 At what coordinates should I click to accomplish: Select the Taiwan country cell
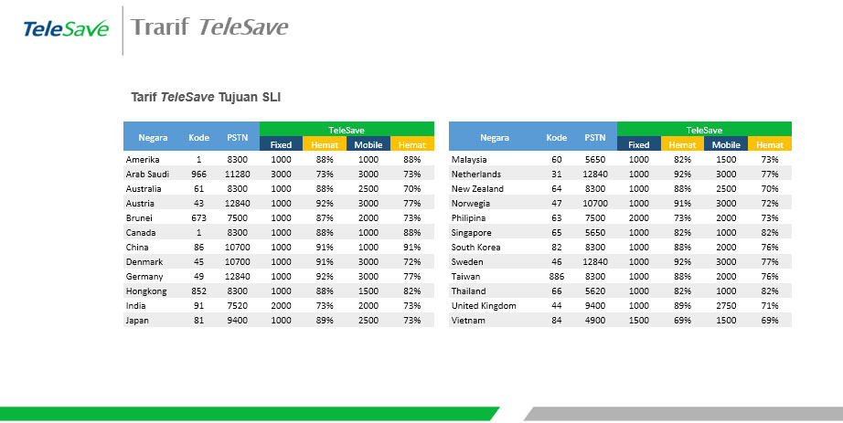point(465,276)
